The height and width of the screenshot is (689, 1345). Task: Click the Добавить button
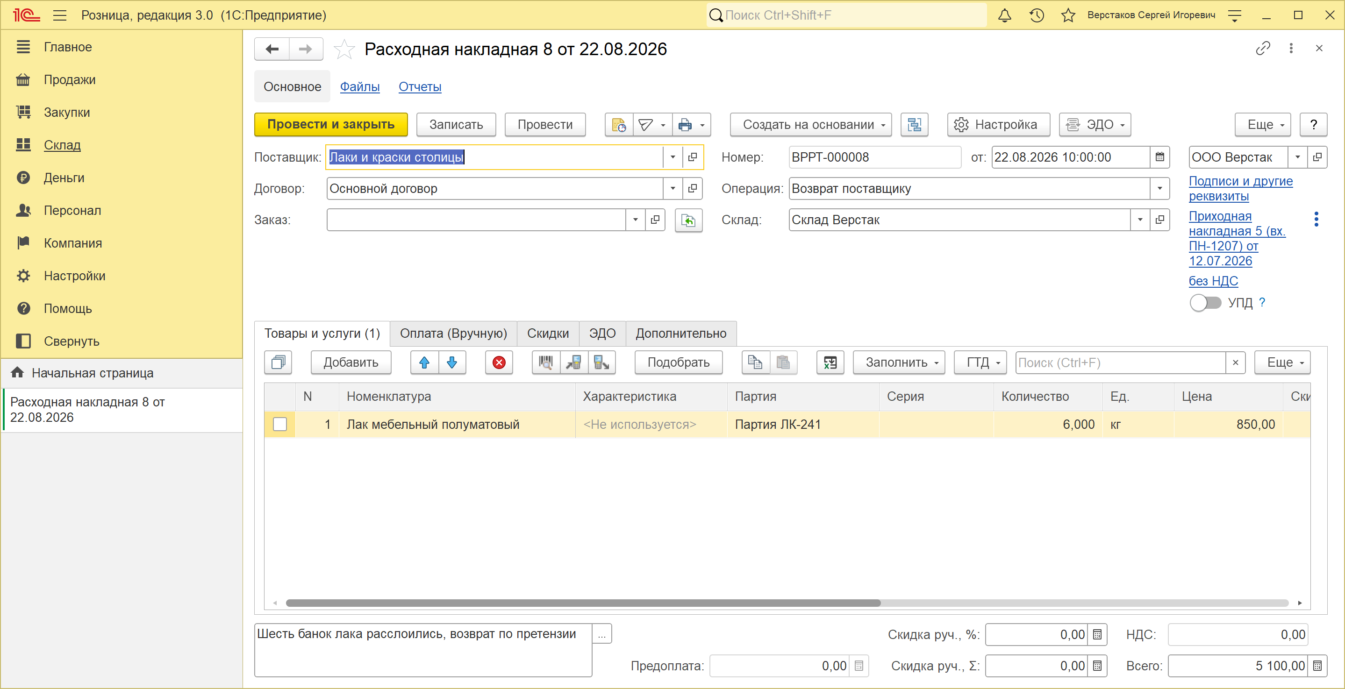pyautogui.click(x=351, y=363)
